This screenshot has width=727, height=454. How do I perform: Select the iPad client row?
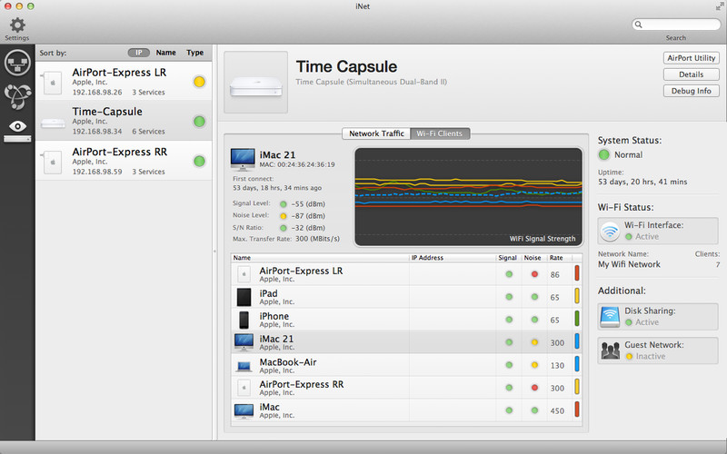406,297
